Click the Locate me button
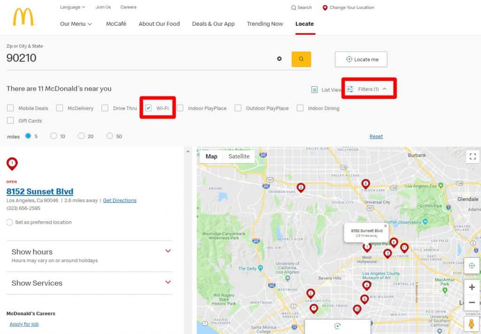The image size is (481, 334). point(361,59)
